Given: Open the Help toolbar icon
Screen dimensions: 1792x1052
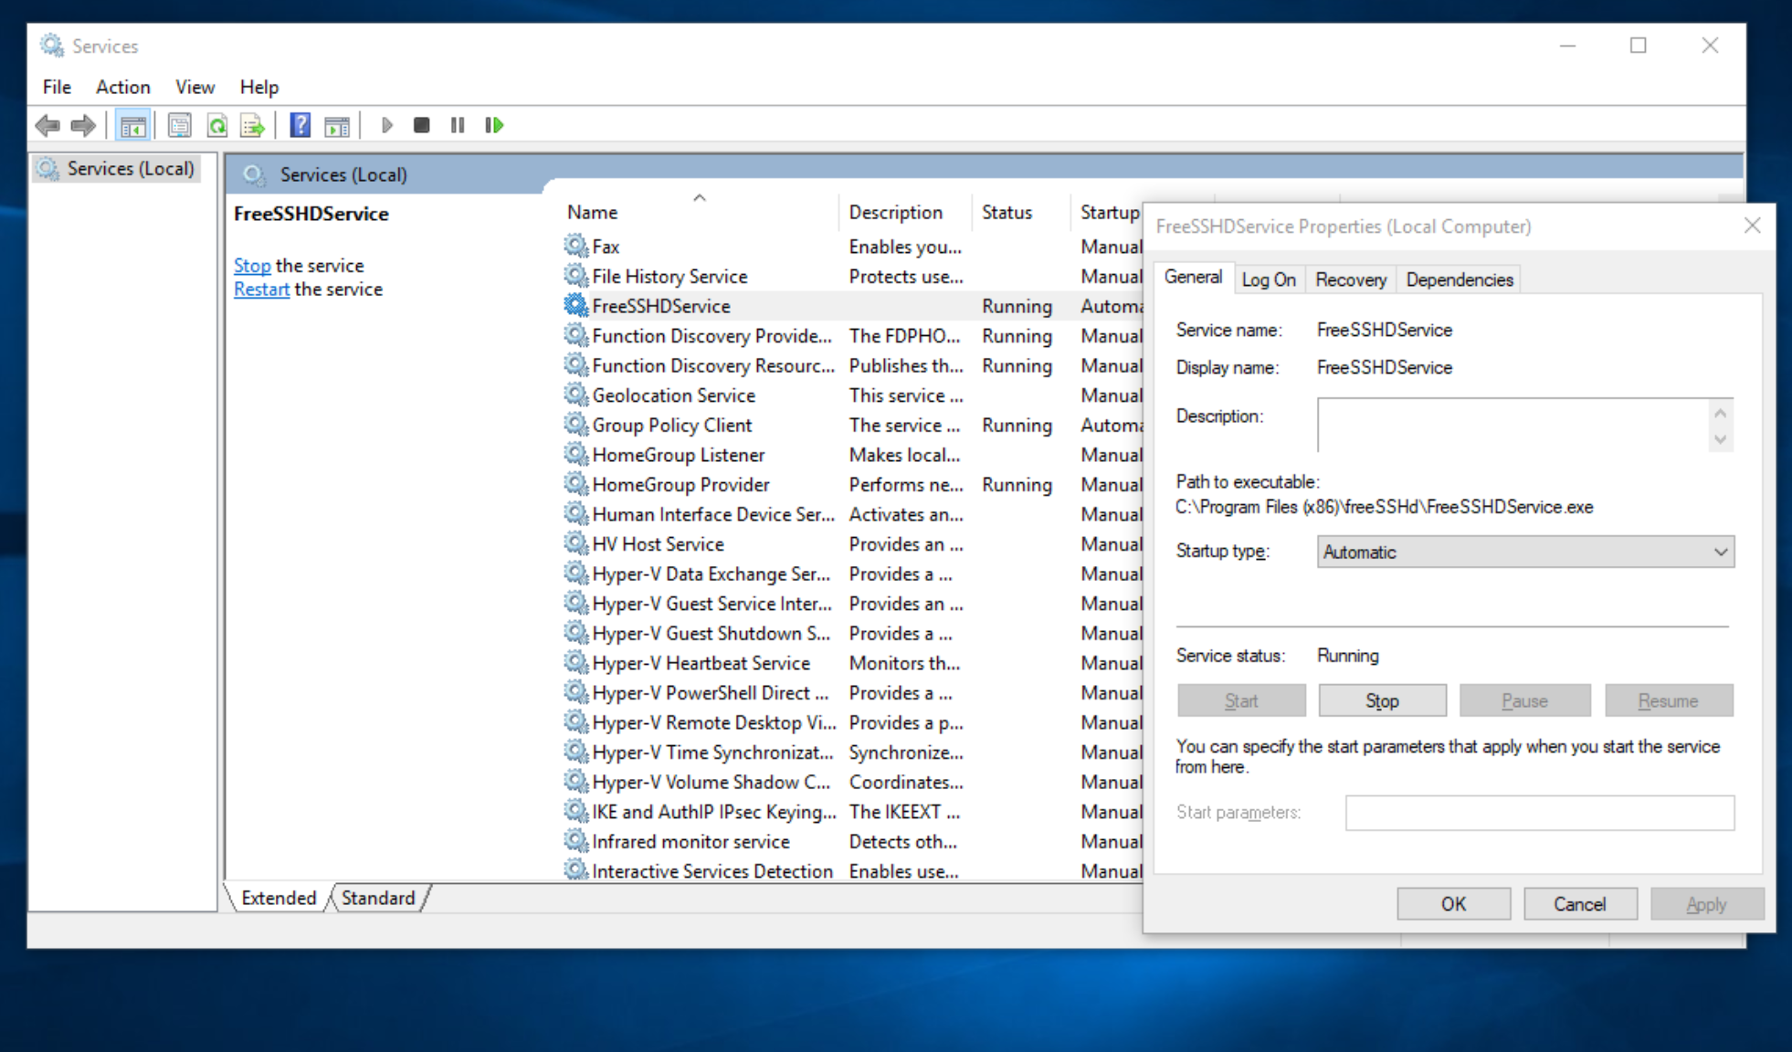Looking at the screenshot, I should tap(300, 125).
